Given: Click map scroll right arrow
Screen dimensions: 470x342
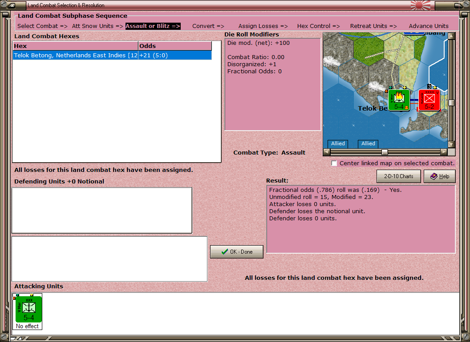Looking at the screenshot, I should pos(444,152).
